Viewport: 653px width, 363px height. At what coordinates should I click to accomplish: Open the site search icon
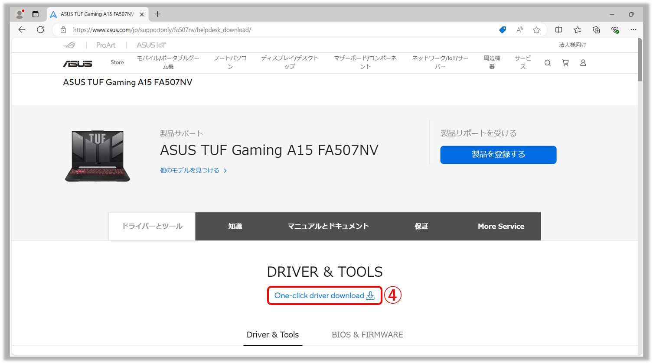click(x=548, y=63)
